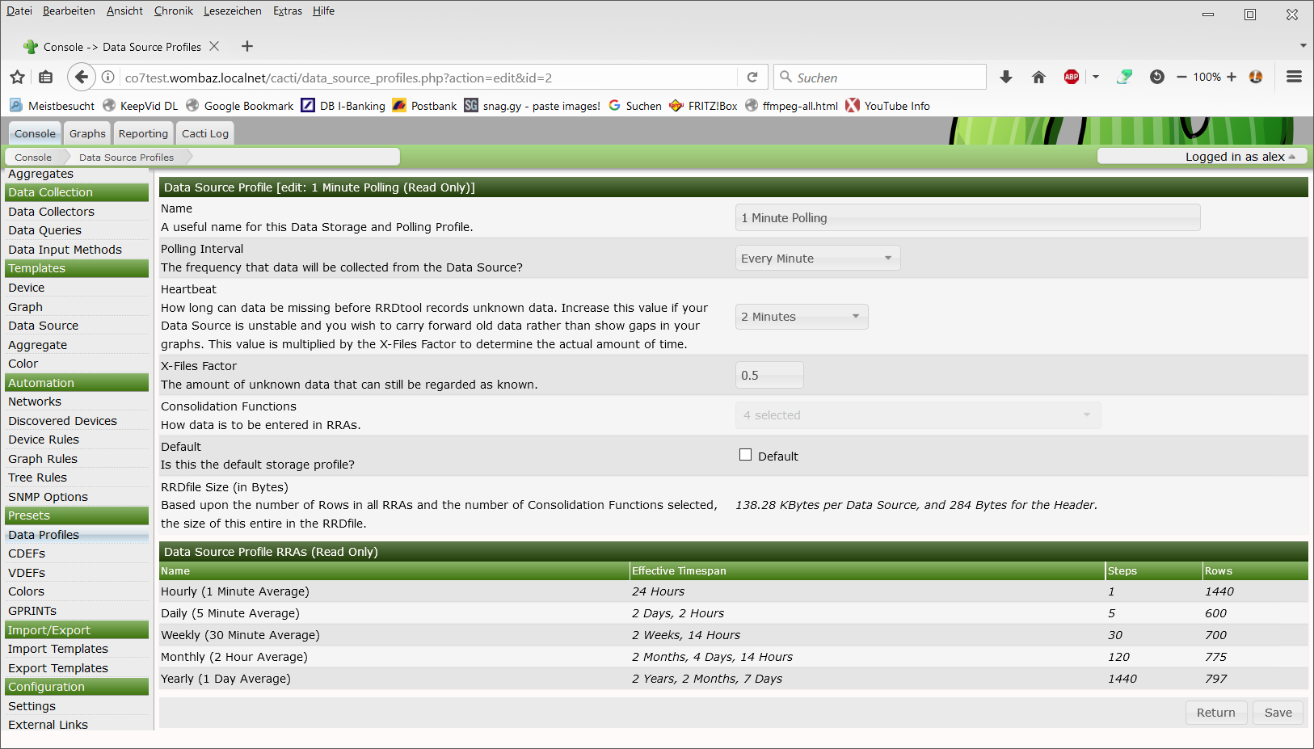1314x749 pixels.
Task: Open the Meistbesucht bookmark
Action: click(x=53, y=106)
